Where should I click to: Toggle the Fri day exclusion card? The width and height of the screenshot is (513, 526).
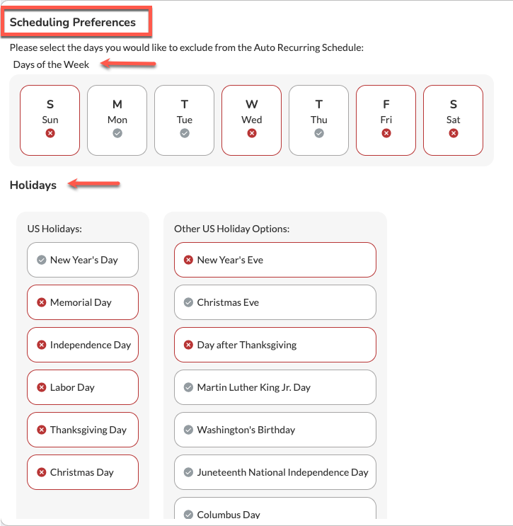click(386, 120)
